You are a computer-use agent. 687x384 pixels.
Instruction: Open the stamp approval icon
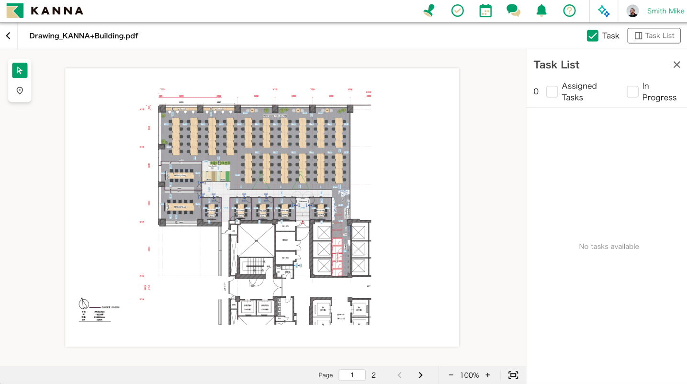click(x=429, y=11)
